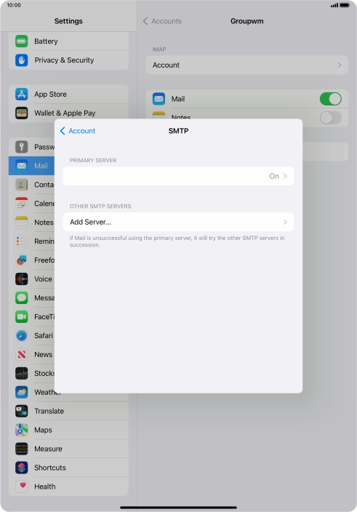Screen dimensions: 357x512
Task: Open the App Store icon
Action: [x=22, y=94]
